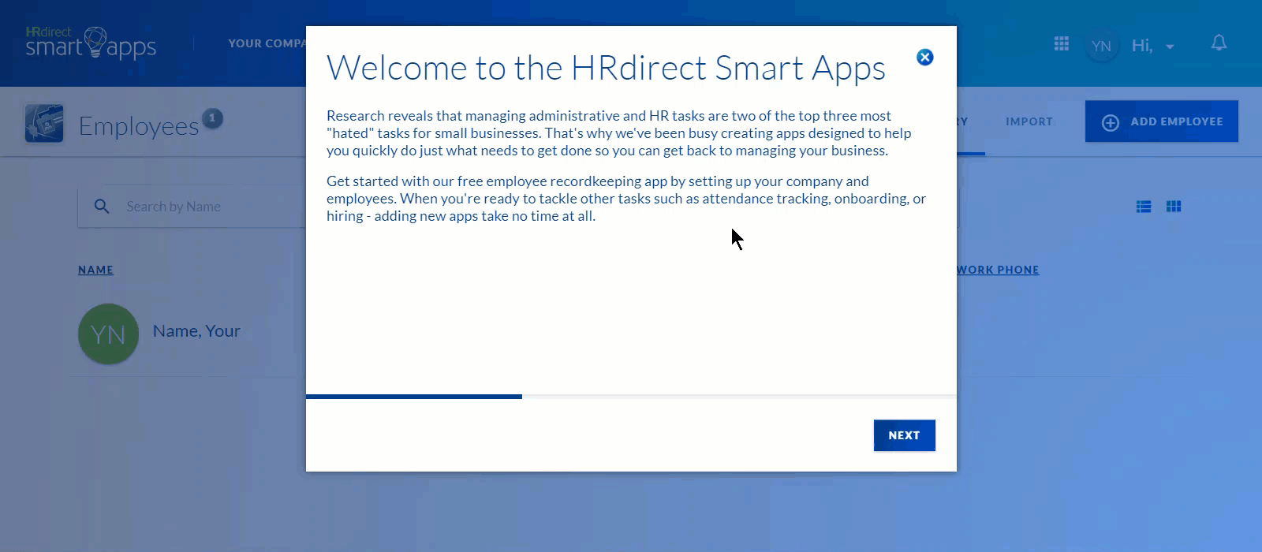
Task: Sort by the NAME column header
Action: (x=95, y=270)
